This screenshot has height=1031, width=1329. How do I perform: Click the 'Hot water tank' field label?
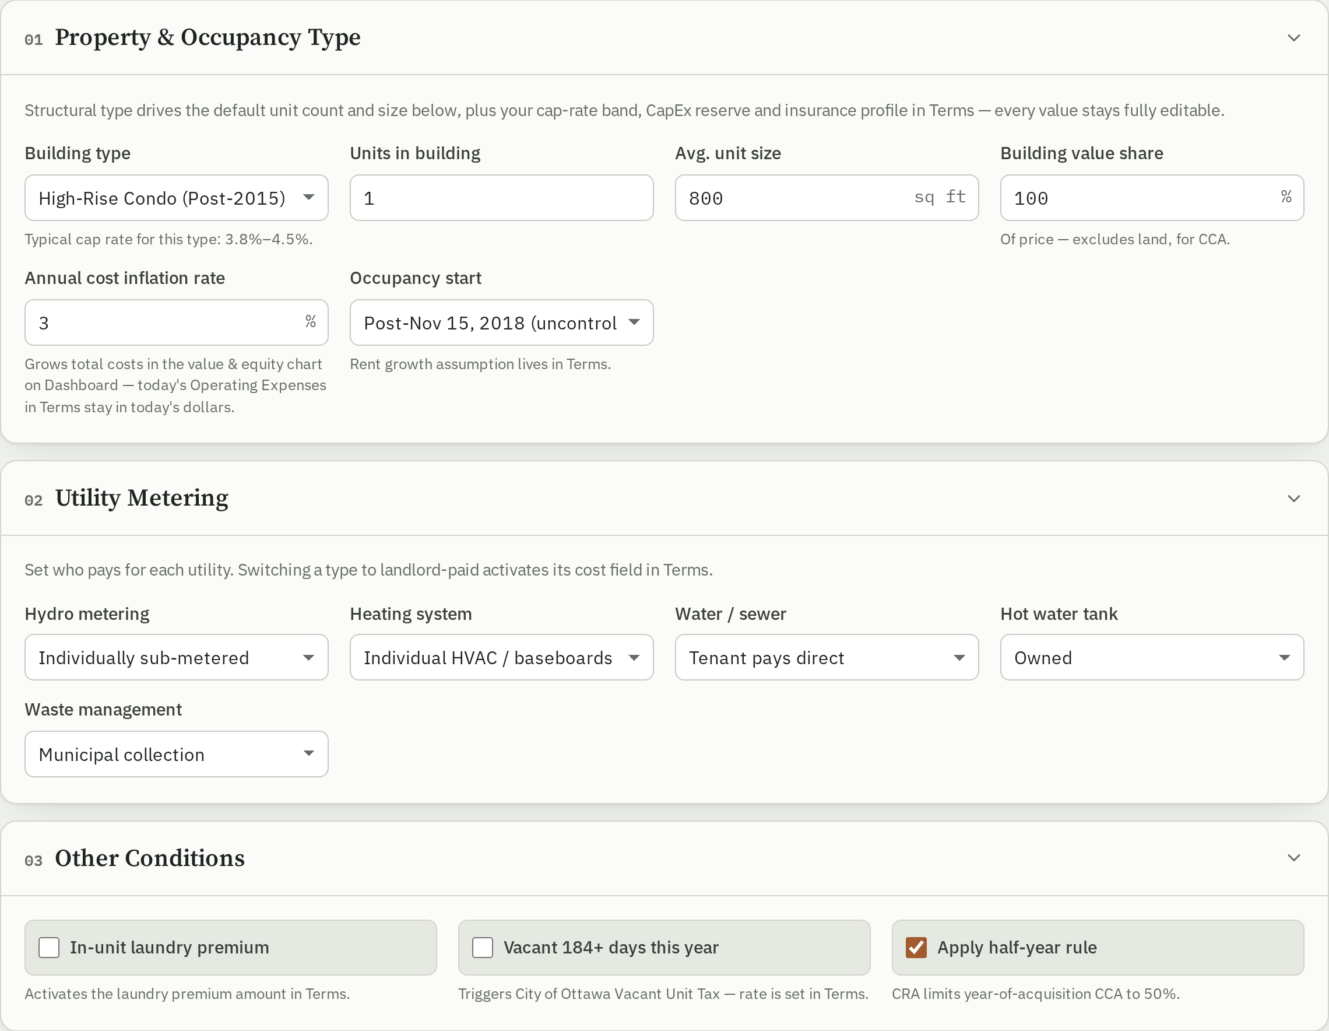(x=1059, y=614)
